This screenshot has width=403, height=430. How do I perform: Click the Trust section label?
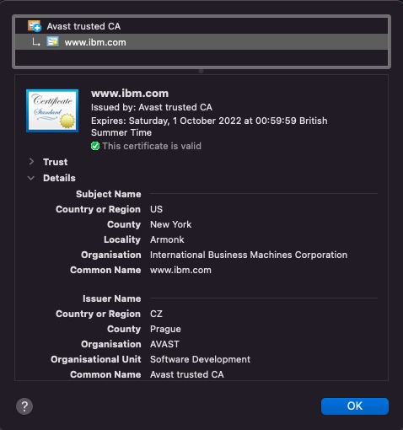[x=56, y=162]
